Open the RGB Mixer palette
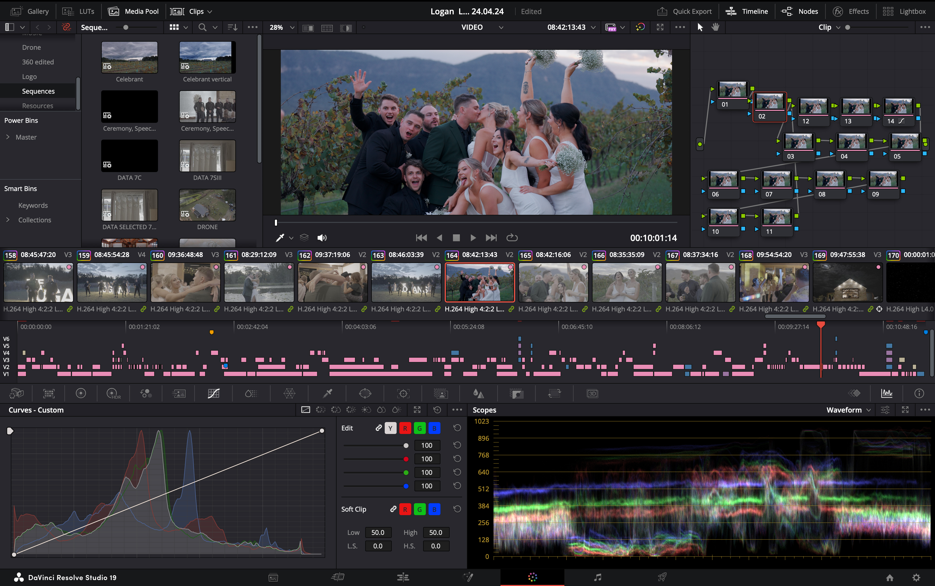This screenshot has height=586, width=935. click(x=146, y=394)
